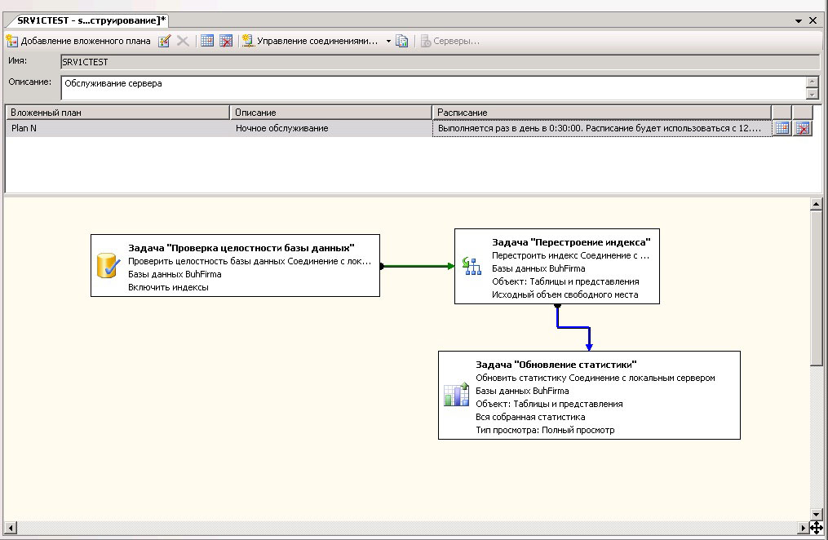Click the Вложенный план column header
Screen dimensions: 828x540
tap(118, 112)
